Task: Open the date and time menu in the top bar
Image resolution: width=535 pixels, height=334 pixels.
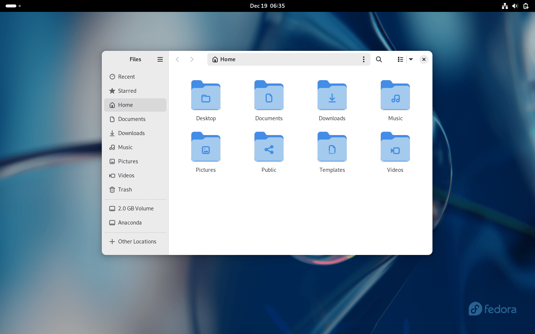Action: point(267,6)
